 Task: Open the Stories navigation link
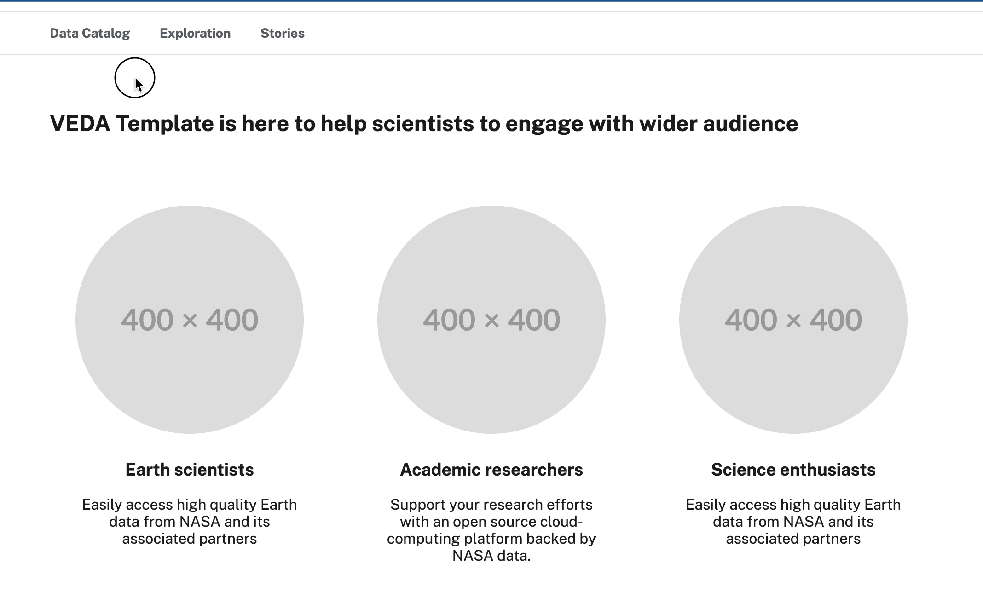point(283,33)
